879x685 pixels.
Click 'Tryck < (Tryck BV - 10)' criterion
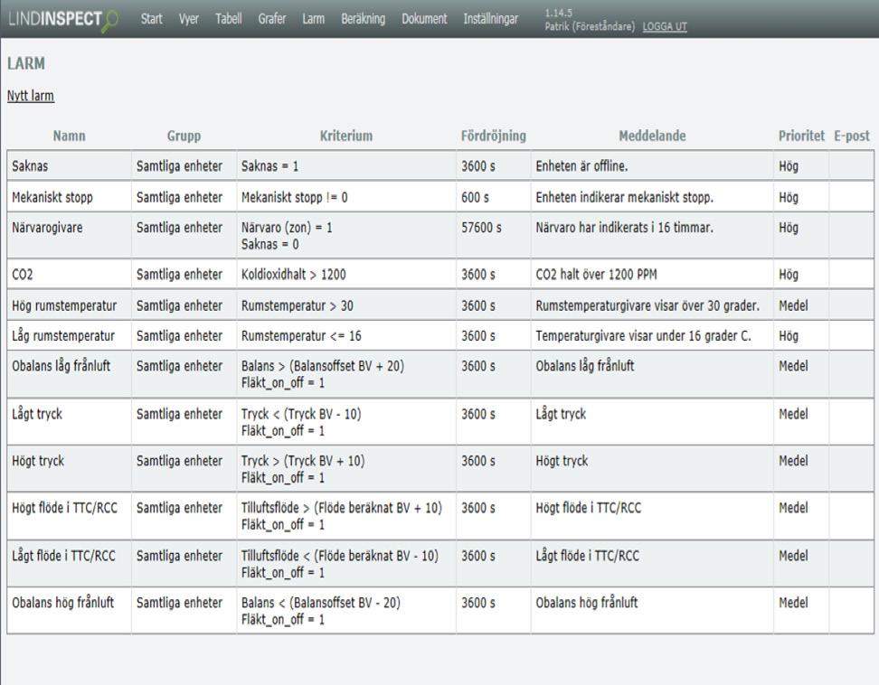(301, 415)
